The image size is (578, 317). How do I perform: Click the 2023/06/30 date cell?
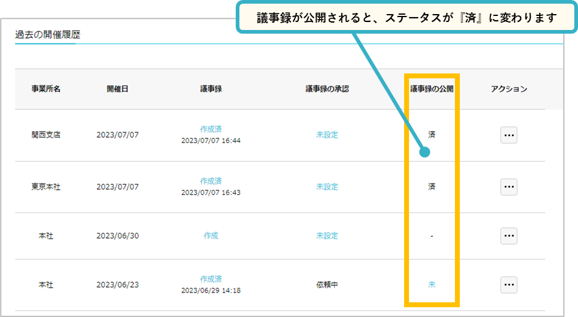pyautogui.click(x=118, y=236)
